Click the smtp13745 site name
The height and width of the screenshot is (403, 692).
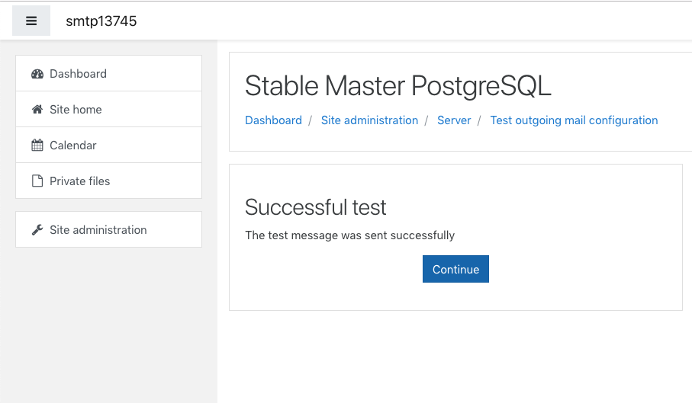101,21
